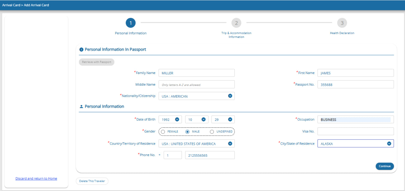Click the Visa No. text field
The height and width of the screenshot is (191, 405).
click(x=355, y=131)
